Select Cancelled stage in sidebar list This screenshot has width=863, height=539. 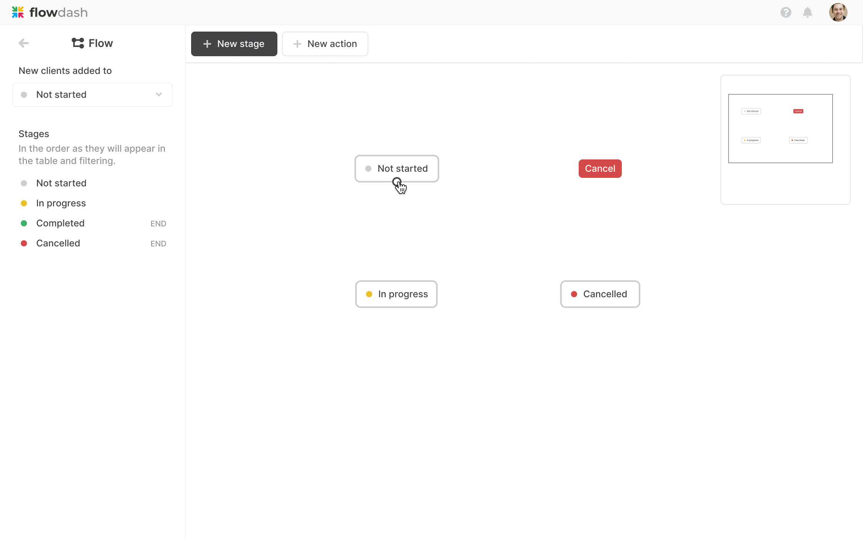(x=58, y=243)
